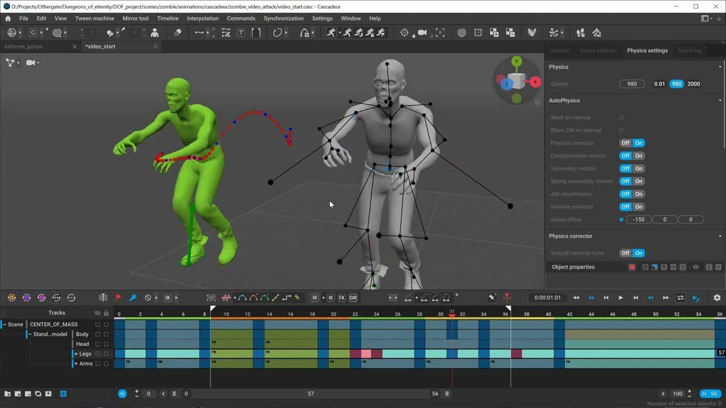The height and width of the screenshot is (408, 726).
Task: Click the red pin marker icon on the timeline toolbar
Action: (507, 297)
